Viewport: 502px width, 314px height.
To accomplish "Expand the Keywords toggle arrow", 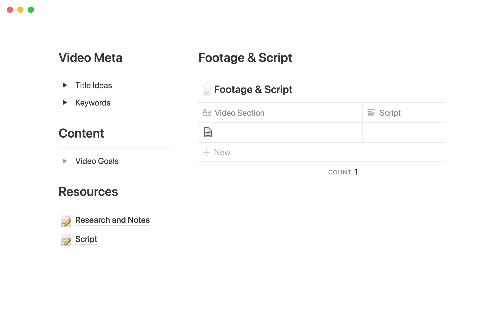I will point(65,103).
